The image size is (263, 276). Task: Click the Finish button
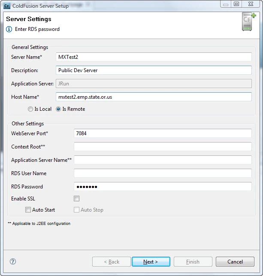tap(193, 262)
